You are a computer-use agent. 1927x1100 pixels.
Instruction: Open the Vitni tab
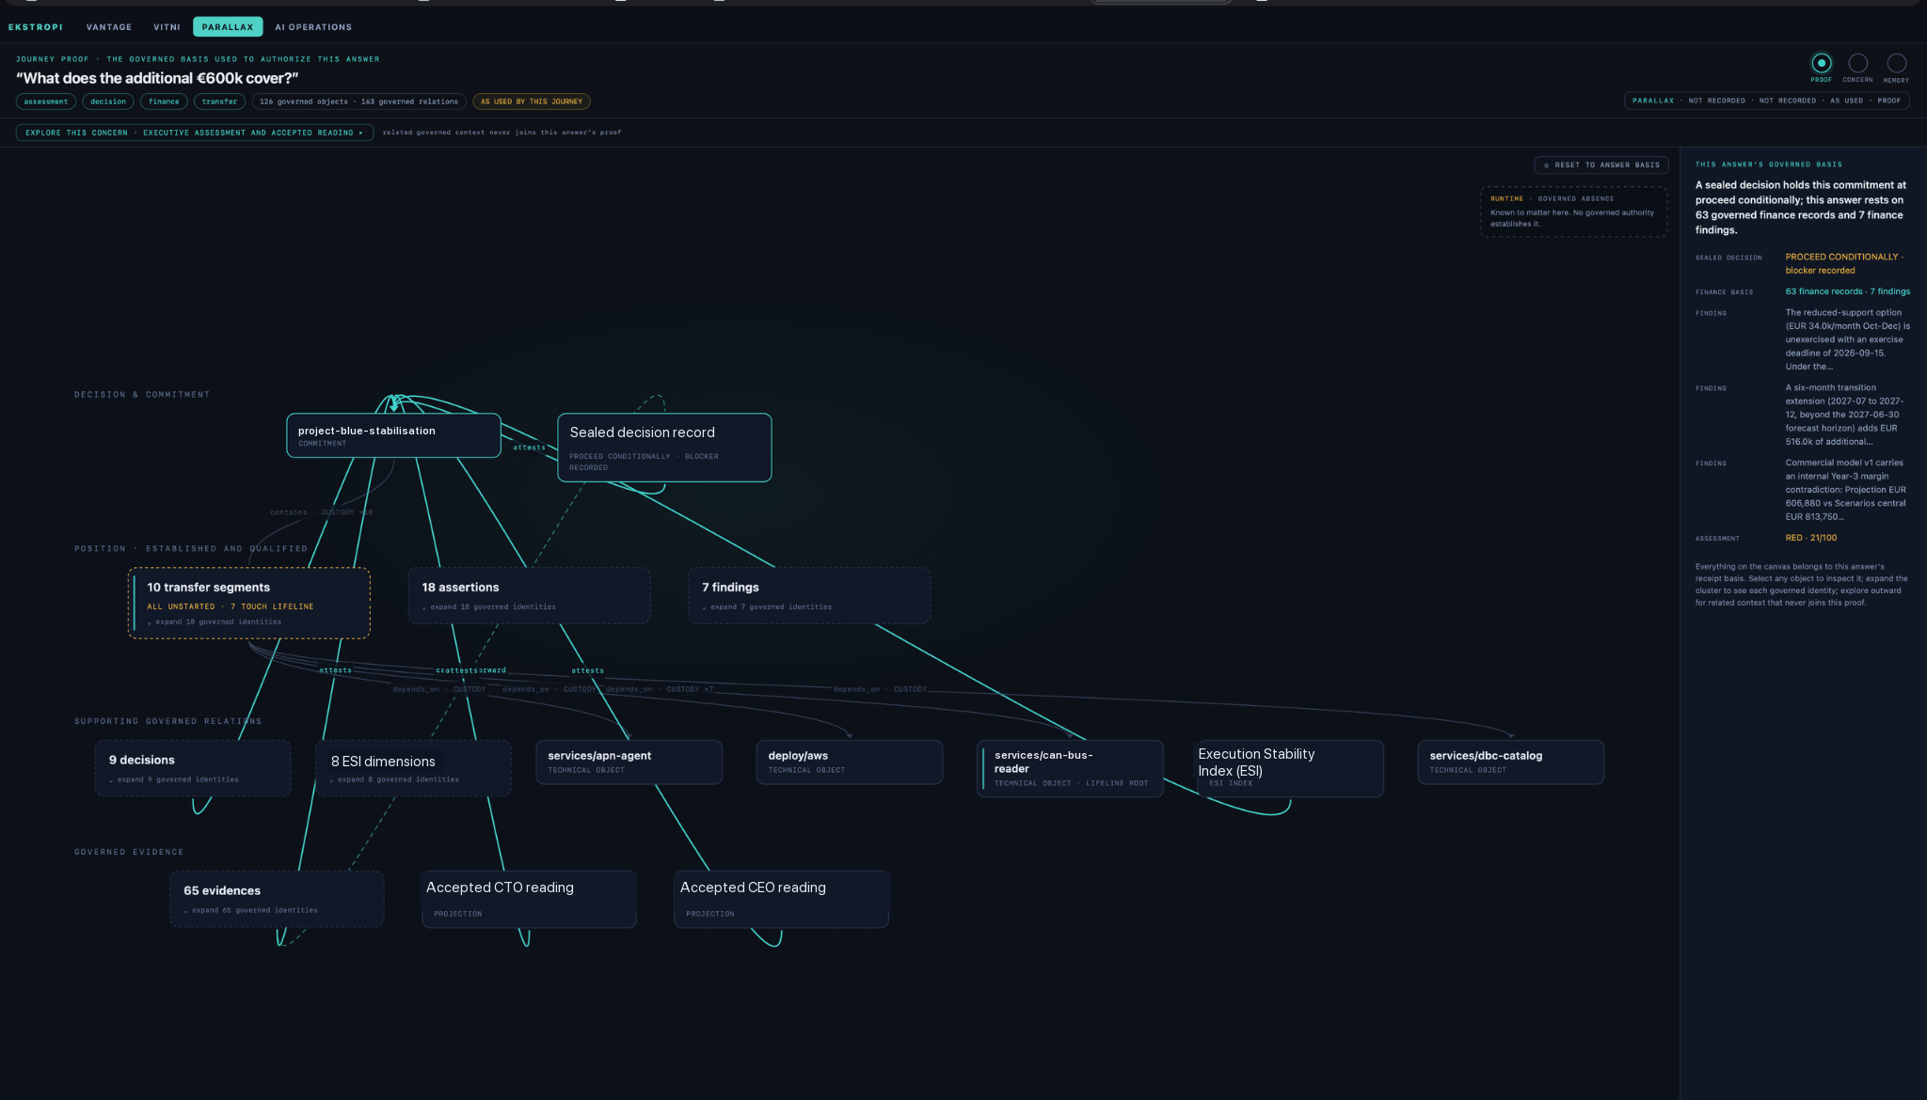(x=167, y=27)
